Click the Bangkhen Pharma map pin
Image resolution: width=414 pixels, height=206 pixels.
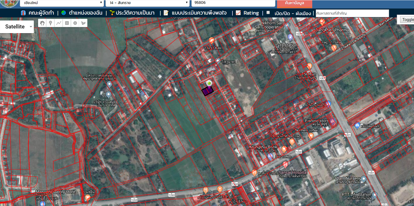pyautogui.click(x=322, y=22)
